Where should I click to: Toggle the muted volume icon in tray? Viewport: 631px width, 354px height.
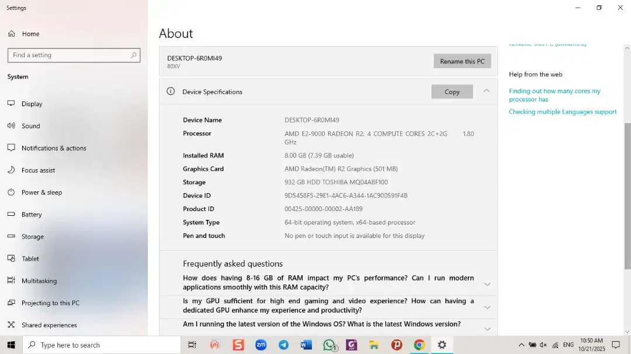[x=543, y=345]
